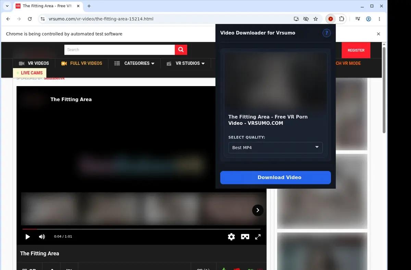Open the Chrome three-dot menu
Screen dimensions: 411x270
pyautogui.click(x=379, y=19)
